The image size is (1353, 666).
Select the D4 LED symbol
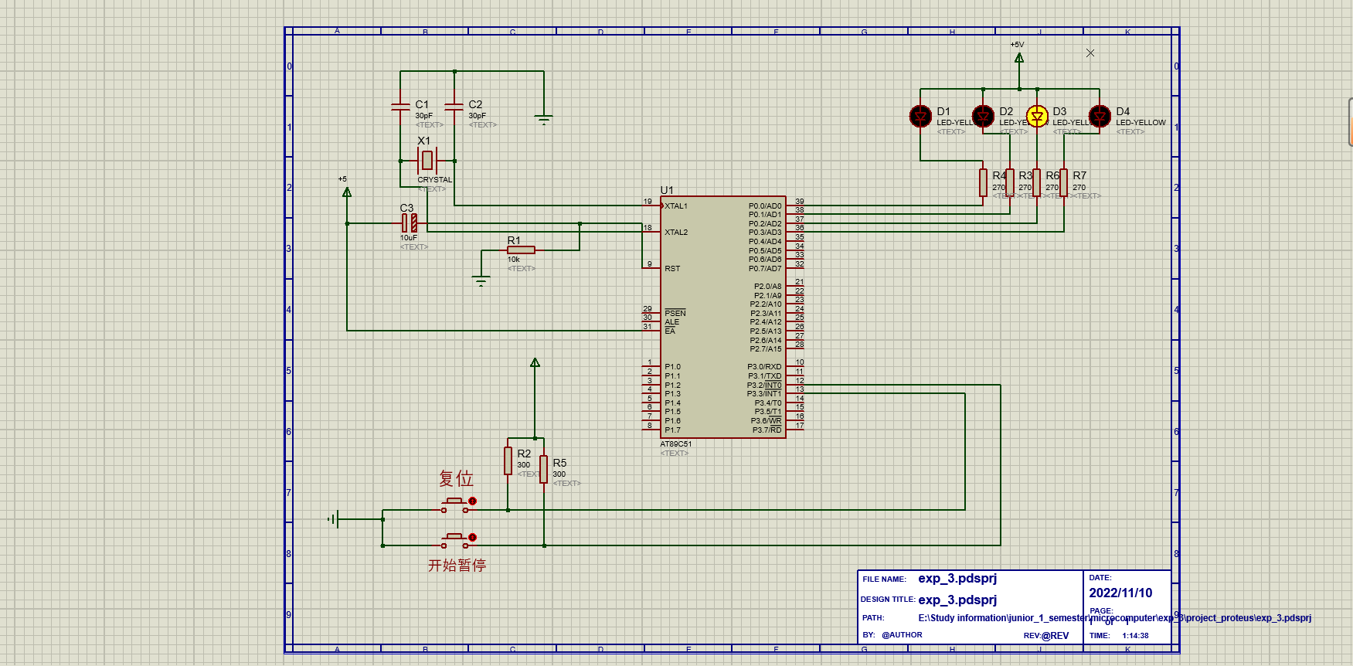coord(1100,117)
